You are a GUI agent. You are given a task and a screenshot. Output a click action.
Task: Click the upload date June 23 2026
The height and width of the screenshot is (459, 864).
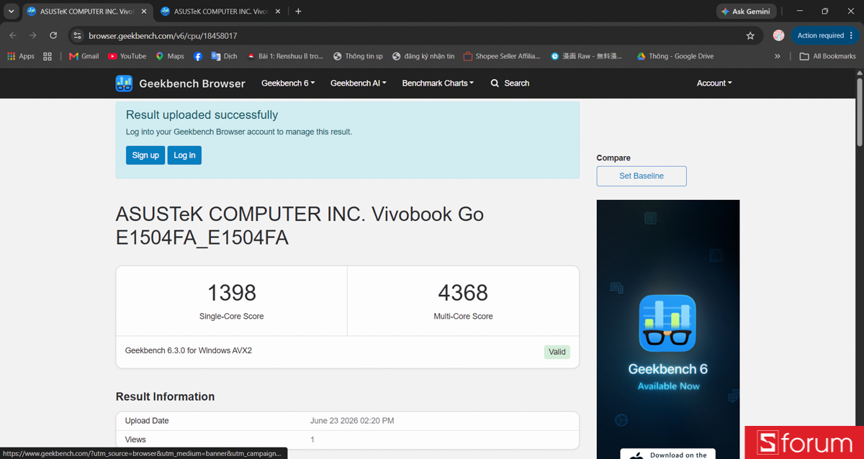click(352, 421)
